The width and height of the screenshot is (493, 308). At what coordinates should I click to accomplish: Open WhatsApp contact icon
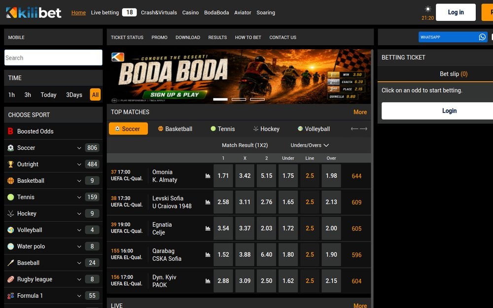point(482,37)
